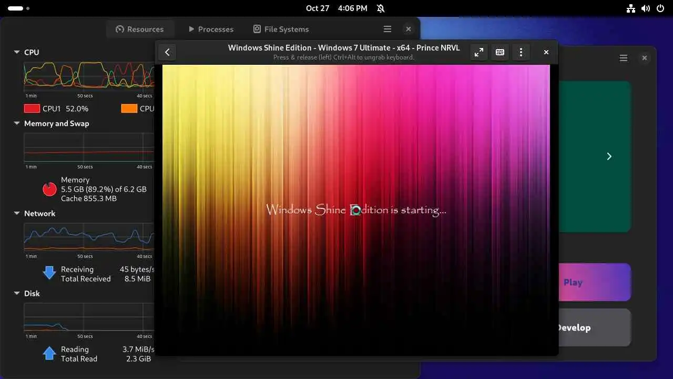Open the three-dot menu in Boxes header

click(521, 52)
